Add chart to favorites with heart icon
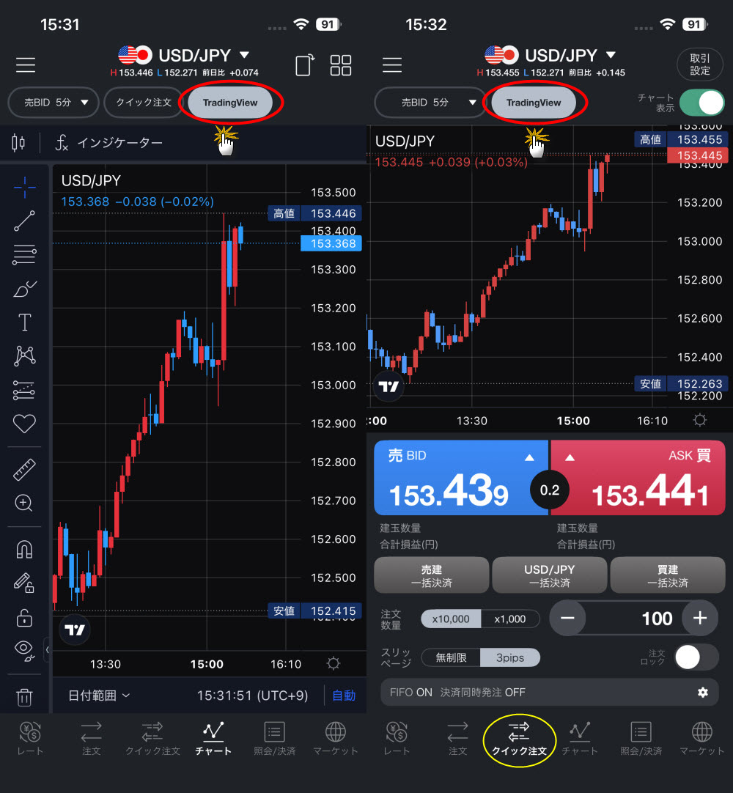This screenshot has height=793, width=733. tap(24, 424)
